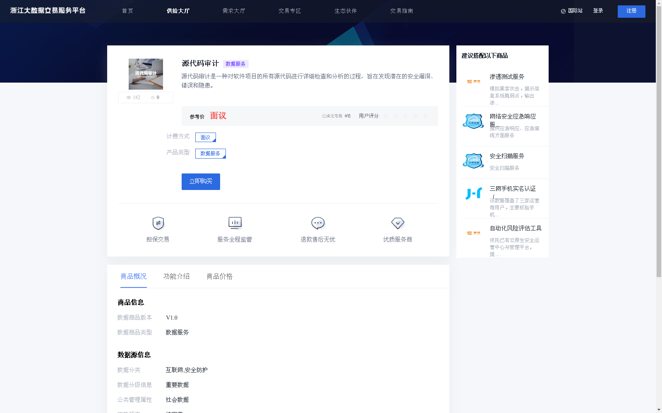Open the 安全扫描服务 recommended item title

(507, 156)
